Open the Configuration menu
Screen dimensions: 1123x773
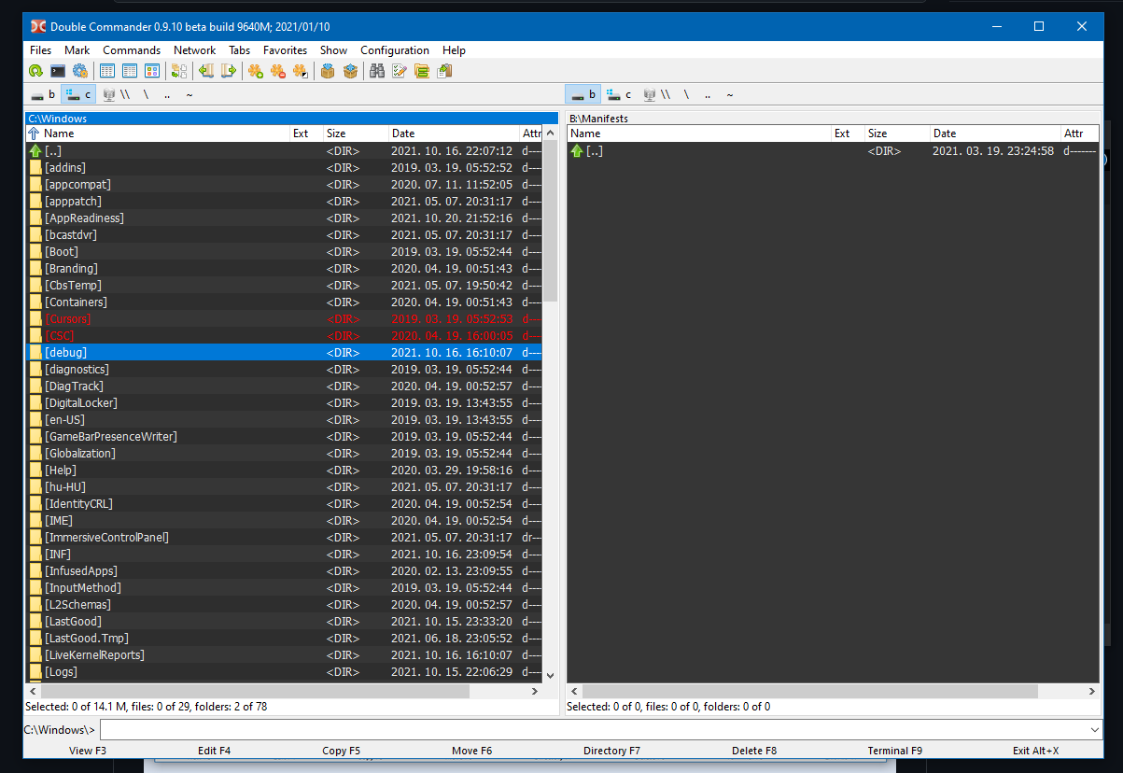(395, 50)
